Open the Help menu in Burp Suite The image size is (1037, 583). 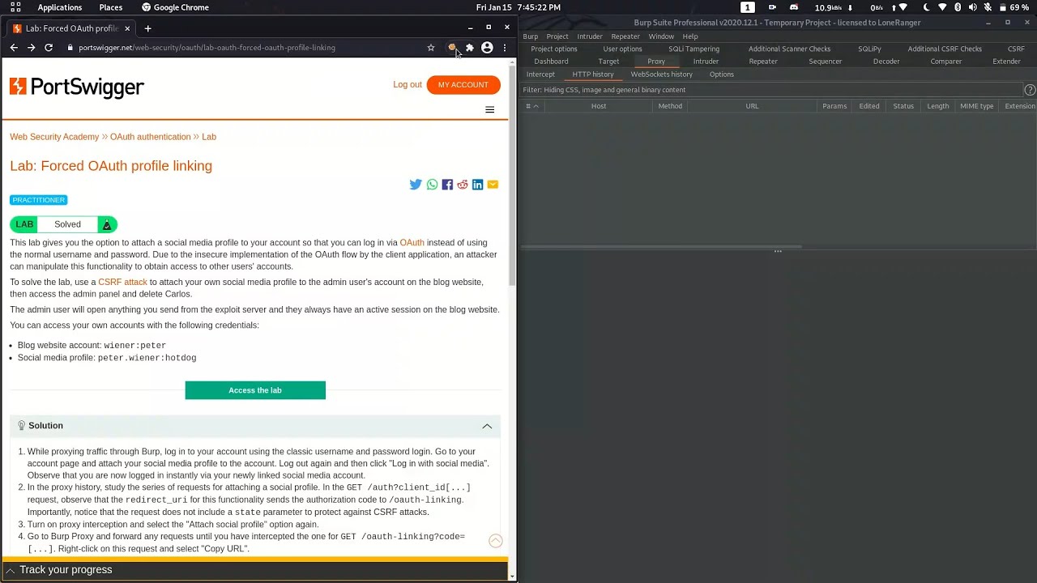click(x=690, y=36)
